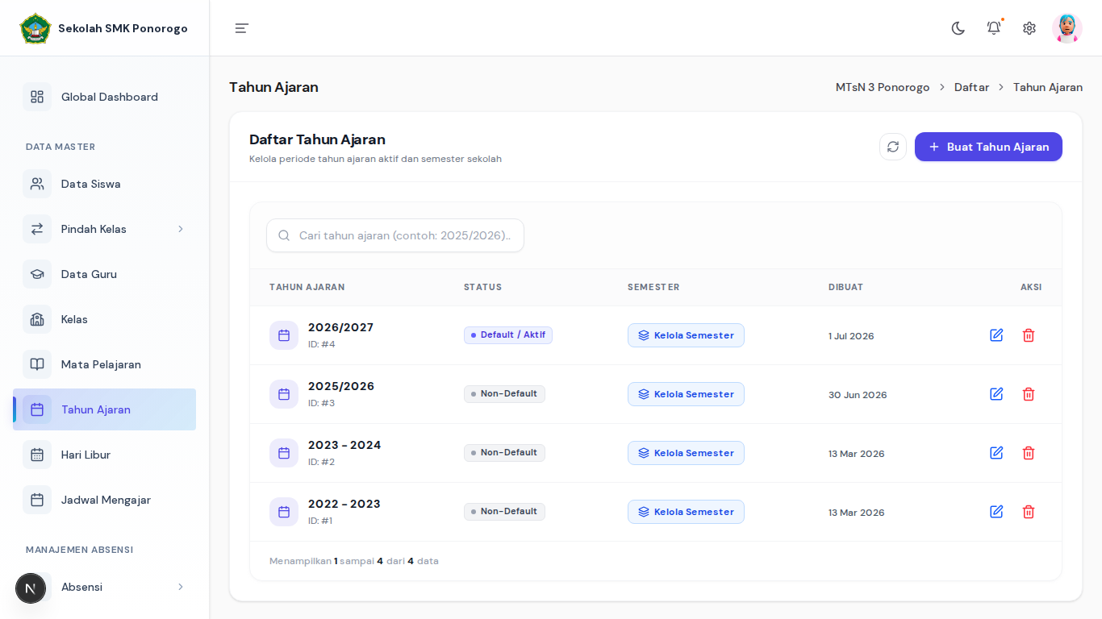Image resolution: width=1102 pixels, height=619 pixels.
Task: Open Data Guru menu item
Action: tap(104, 274)
